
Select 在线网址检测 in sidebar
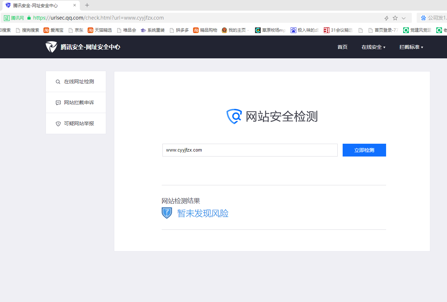76,82
